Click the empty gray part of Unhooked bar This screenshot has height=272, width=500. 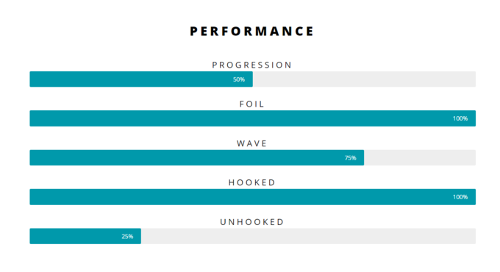pos(308,236)
